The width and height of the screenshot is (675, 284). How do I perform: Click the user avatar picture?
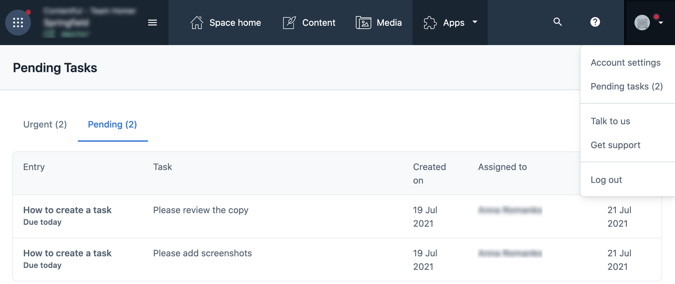[642, 23]
